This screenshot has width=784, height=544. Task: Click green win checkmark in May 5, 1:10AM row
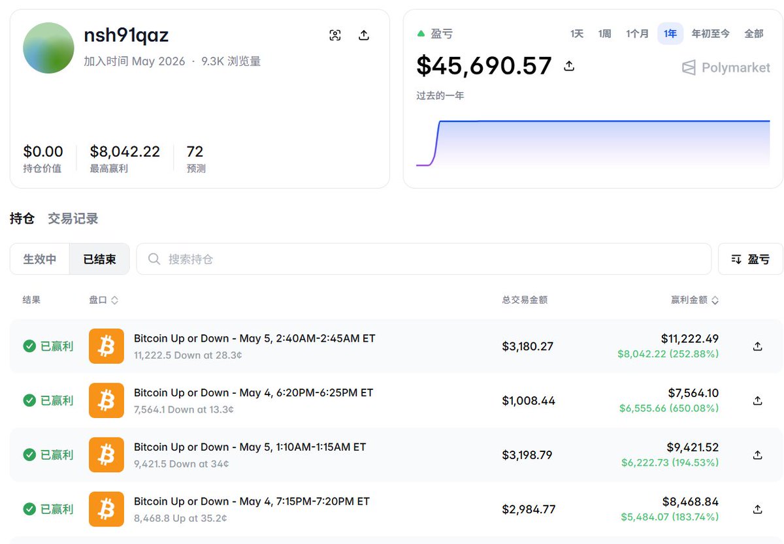[29, 455]
